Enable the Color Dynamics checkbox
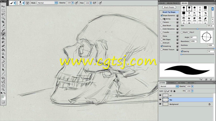This screenshot has height=121, width=216. coord(161,29)
